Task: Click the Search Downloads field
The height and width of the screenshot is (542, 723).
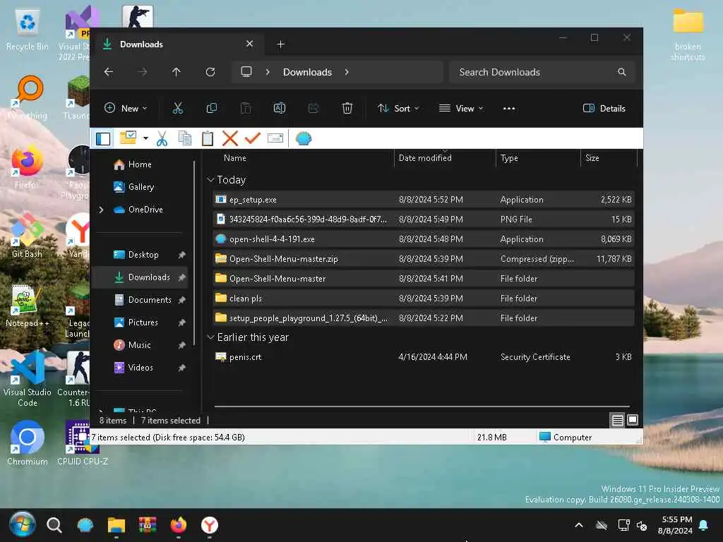Action: [x=542, y=72]
